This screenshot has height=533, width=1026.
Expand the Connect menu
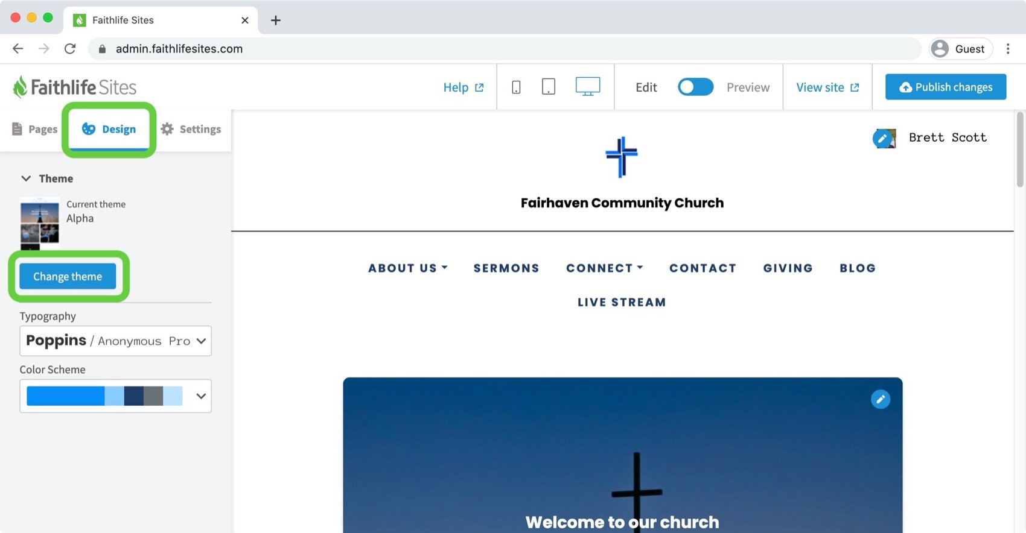tap(605, 268)
